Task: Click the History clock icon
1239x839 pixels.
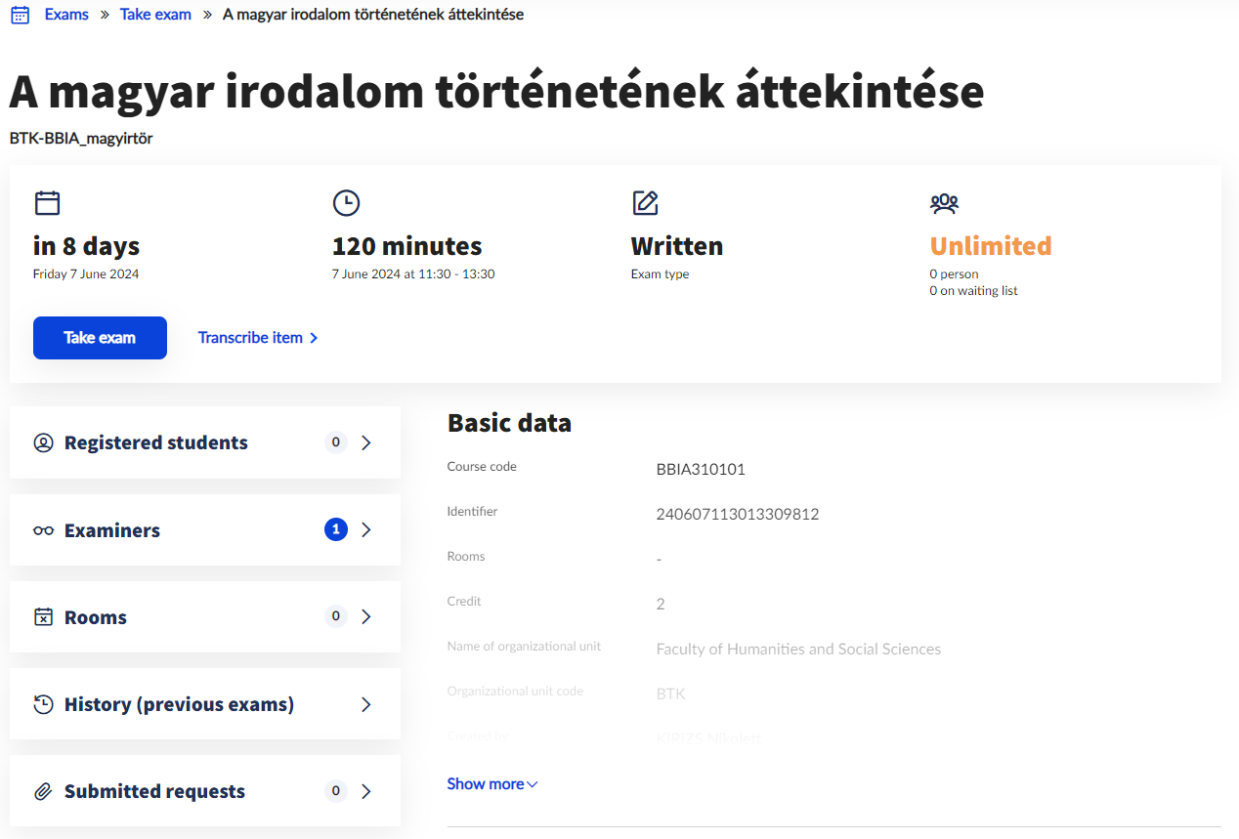Action: (43, 704)
